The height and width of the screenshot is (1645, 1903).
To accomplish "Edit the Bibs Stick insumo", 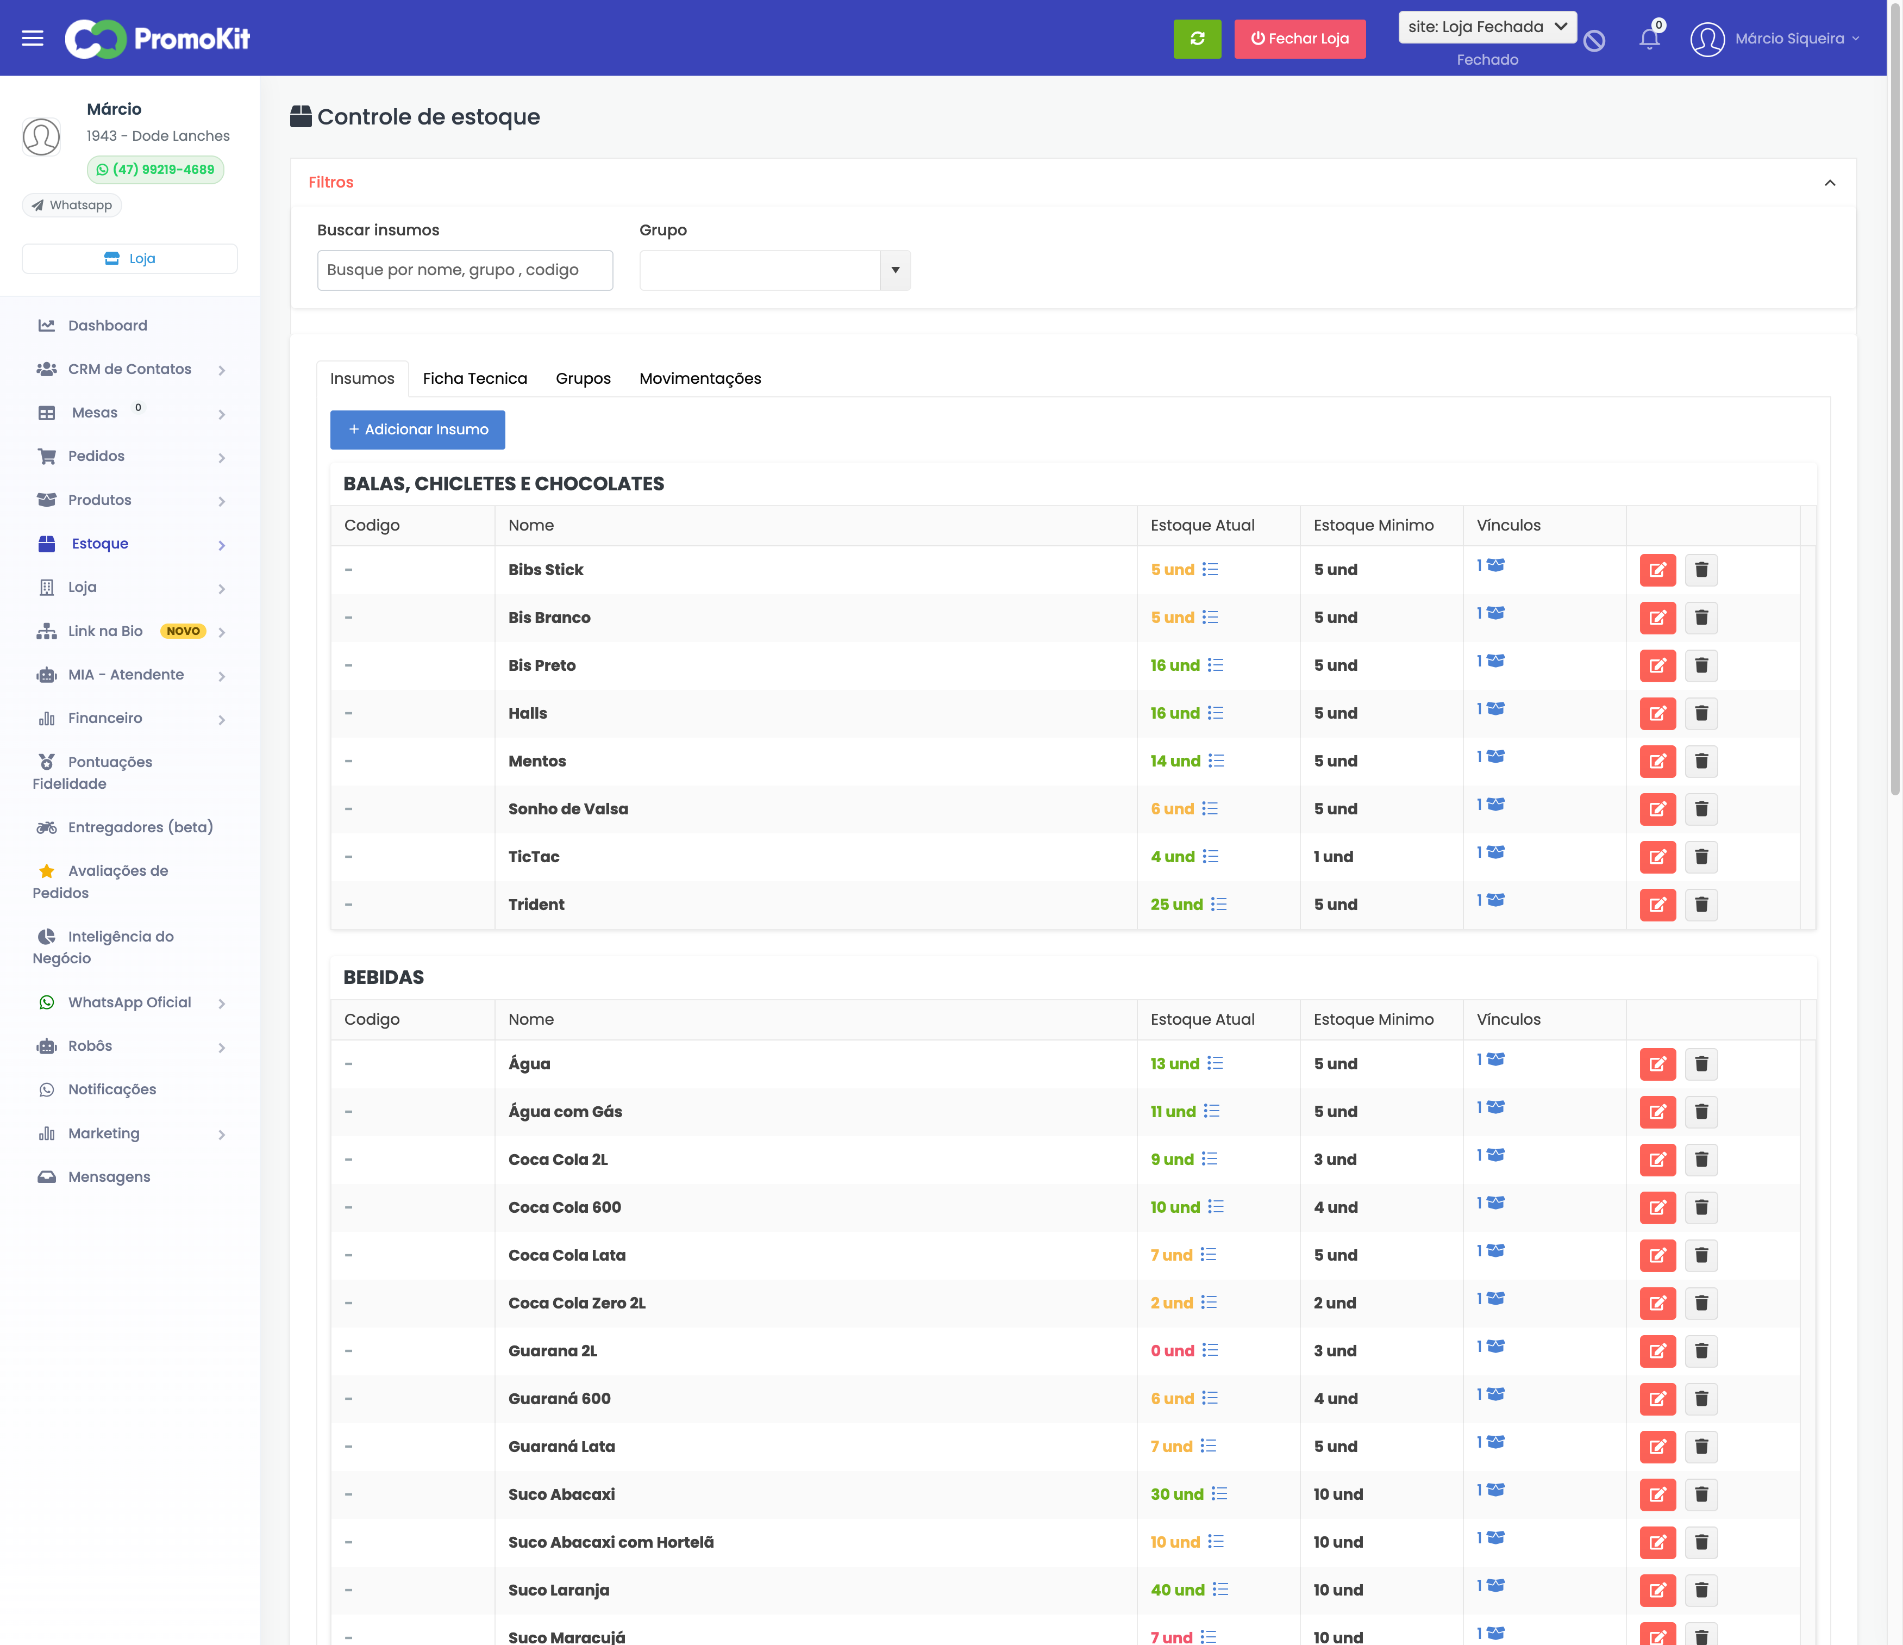I will tap(1658, 570).
